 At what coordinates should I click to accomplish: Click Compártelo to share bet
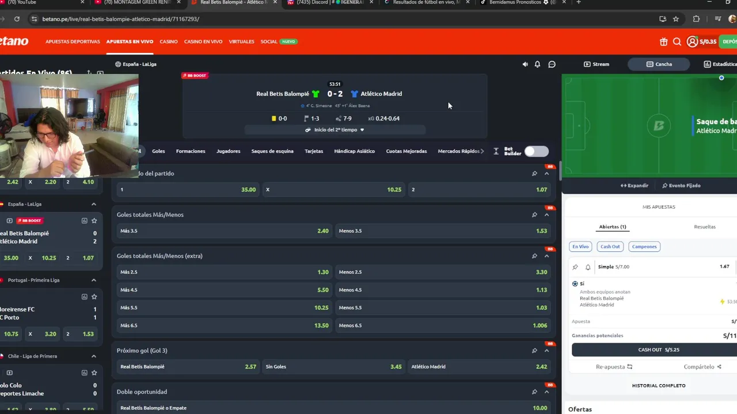[x=702, y=367]
